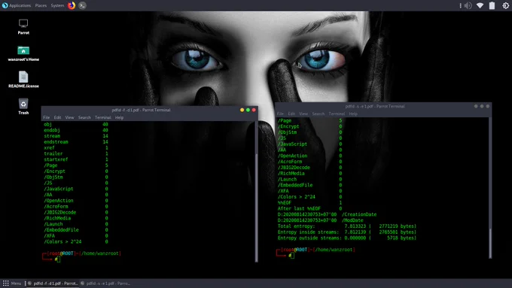The height and width of the screenshot is (288, 512).
Task: Switch to 'pdfid -s -e 1.pdf' taskbar window
Action: (105, 283)
